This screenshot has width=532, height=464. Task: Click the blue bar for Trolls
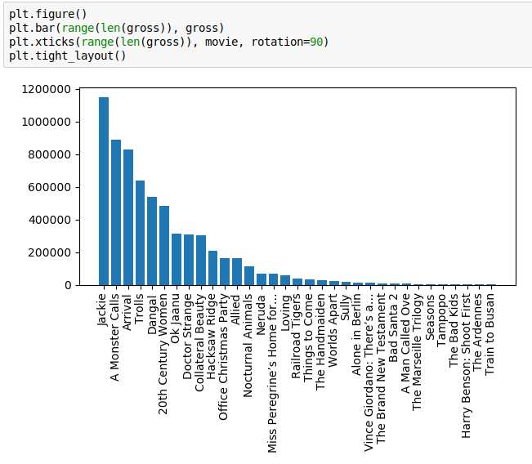[140, 233]
